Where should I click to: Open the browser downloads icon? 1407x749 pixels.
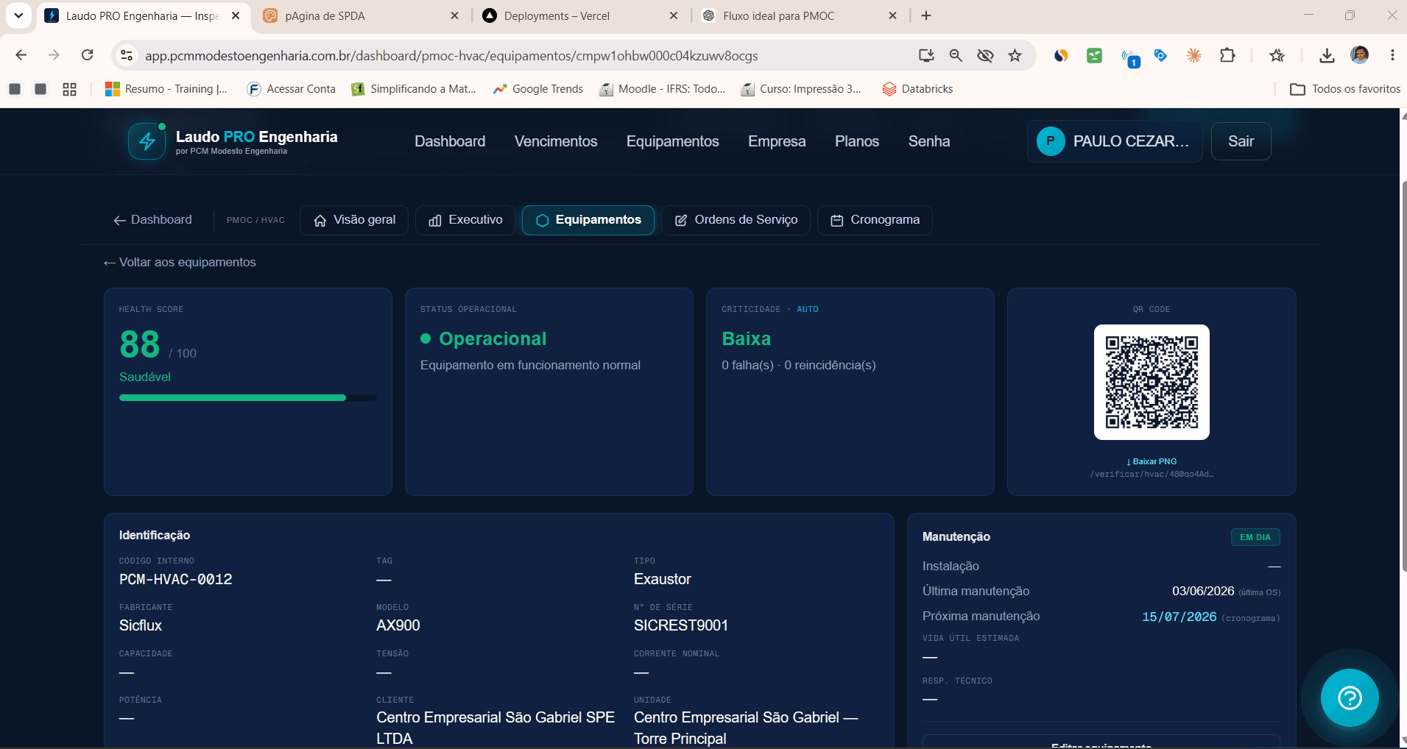[x=1327, y=55]
